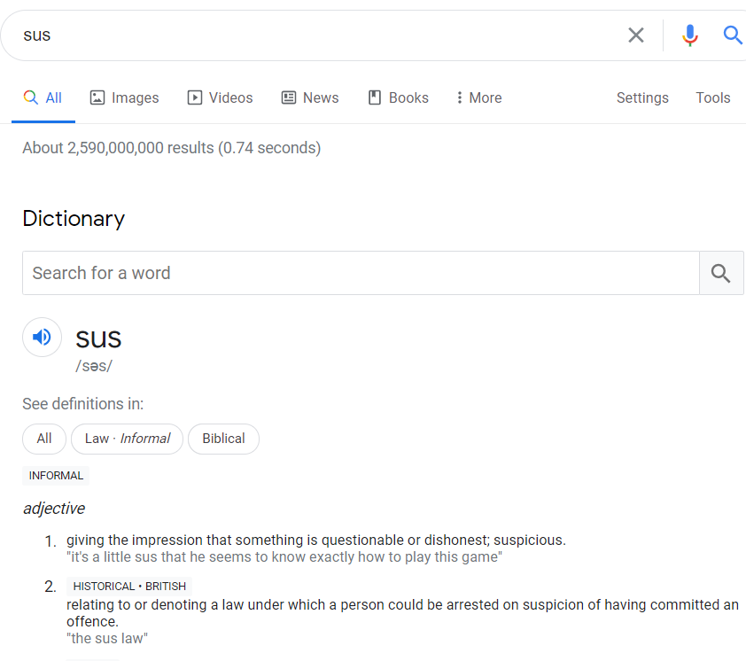Screen dimensions: 746x661
Task: Play the pronunciation audio for sus
Action: pos(42,337)
